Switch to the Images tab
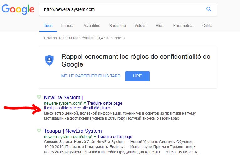 (x=68, y=26)
